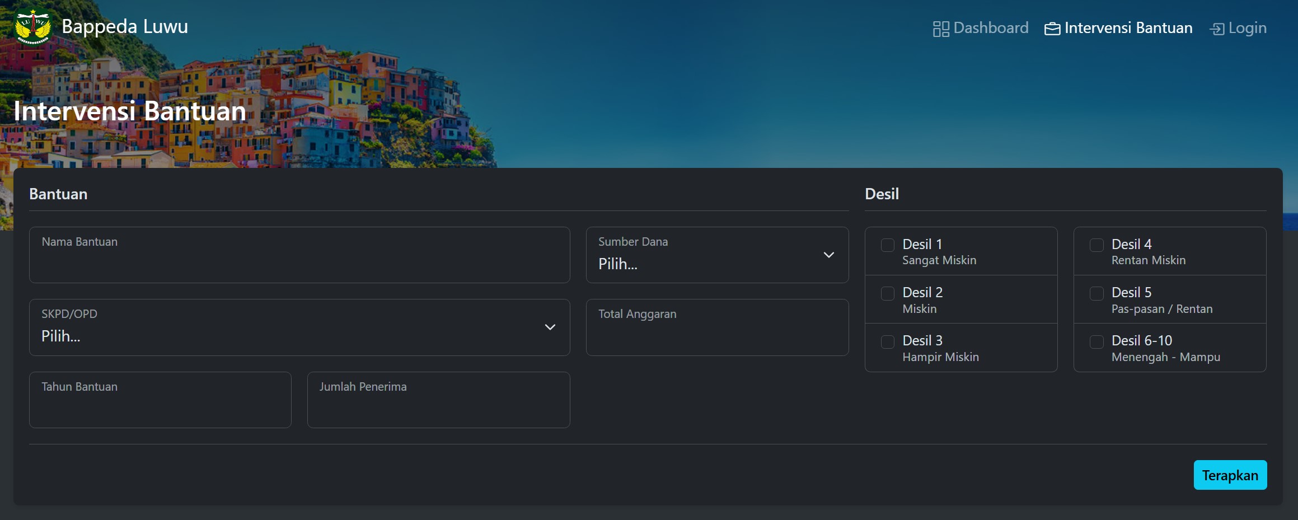Select the Tahun Bantuan input field
Viewport: 1298px width, 520px height.
[x=160, y=400]
